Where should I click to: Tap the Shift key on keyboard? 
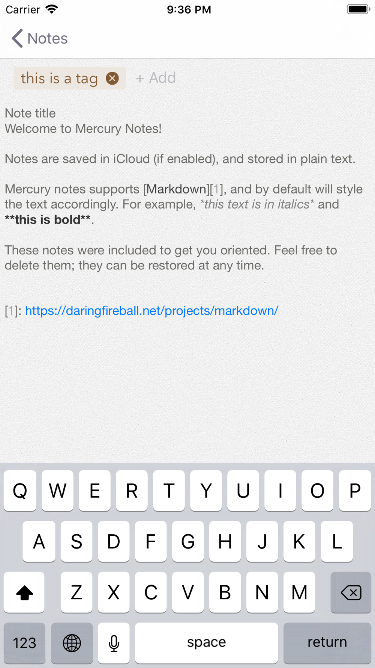pos(24,592)
